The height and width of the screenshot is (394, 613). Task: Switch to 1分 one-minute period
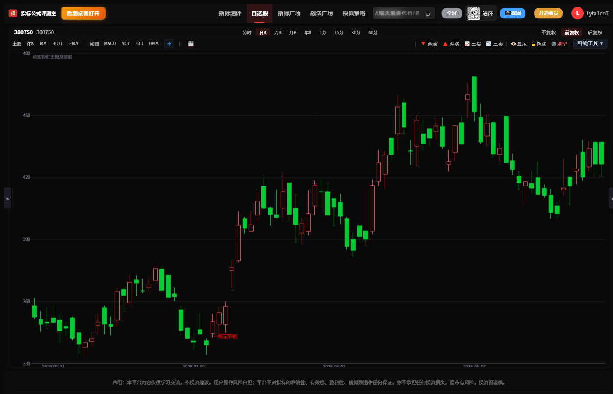coord(323,32)
